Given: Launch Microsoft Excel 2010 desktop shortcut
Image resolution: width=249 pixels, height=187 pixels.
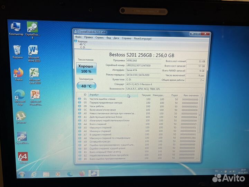Looking at the screenshot, I should (35, 76).
